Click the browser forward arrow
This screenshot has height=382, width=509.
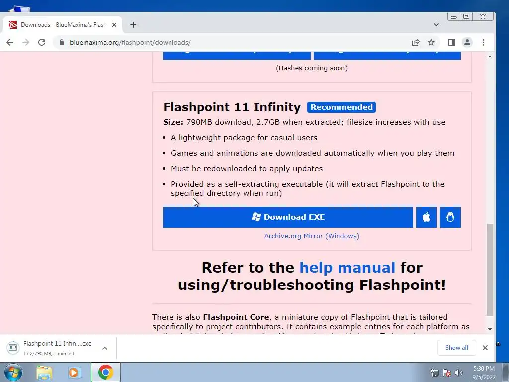pos(26,42)
